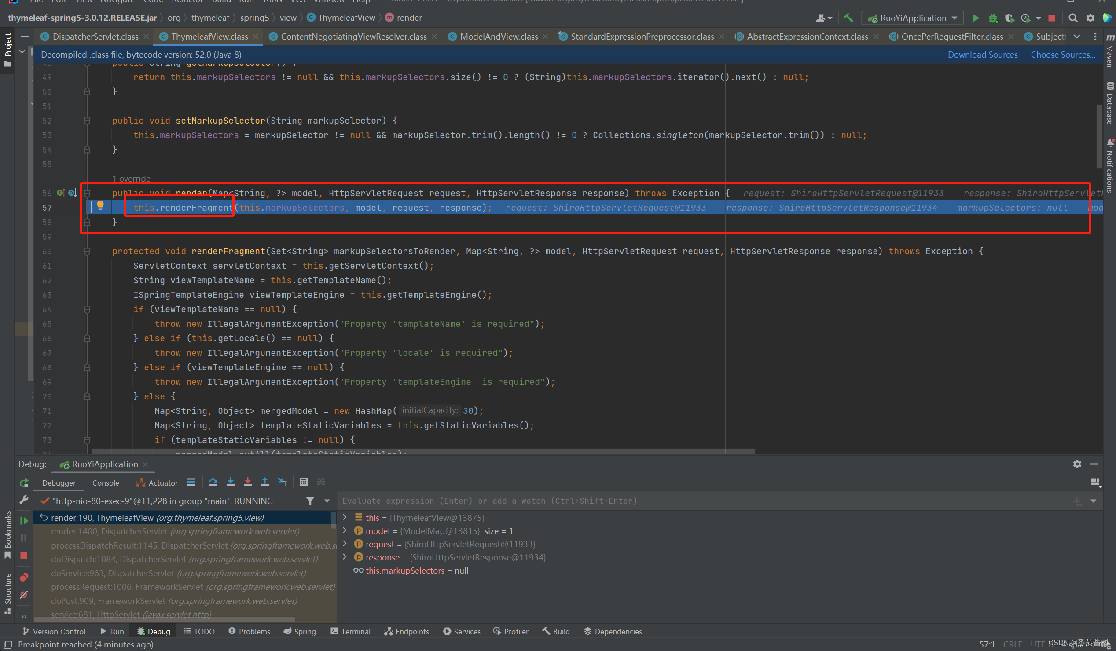Viewport: 1116px width, 651px height.
Task: Click the filter icon in thread panel
Action: click(x=310, y=500)
